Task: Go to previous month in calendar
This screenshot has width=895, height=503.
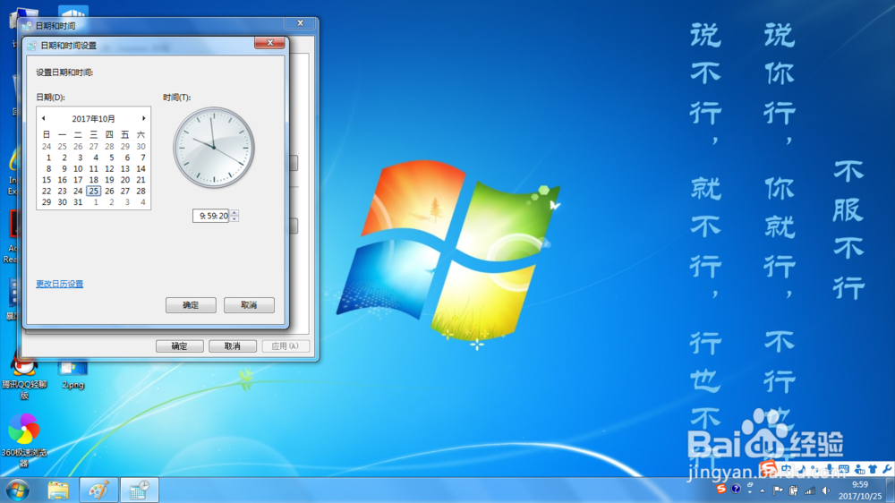Action: point(43,118)
